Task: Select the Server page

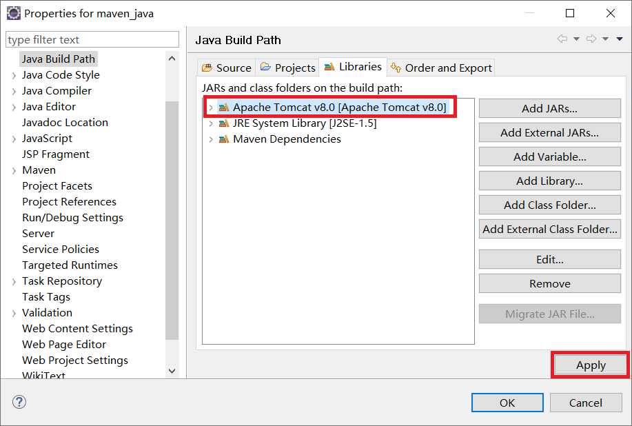Action: point(39,234)
